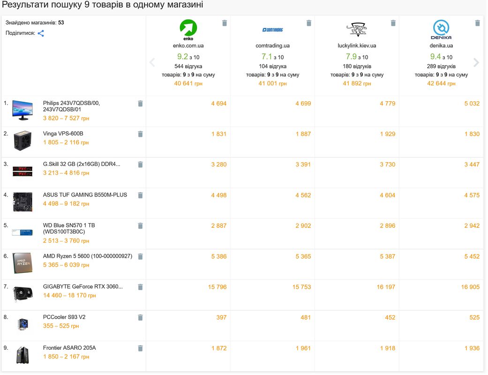Click the ASUS motherboard thumbnail
This screenshot has height=375, width=488.
tap(23, 202)
